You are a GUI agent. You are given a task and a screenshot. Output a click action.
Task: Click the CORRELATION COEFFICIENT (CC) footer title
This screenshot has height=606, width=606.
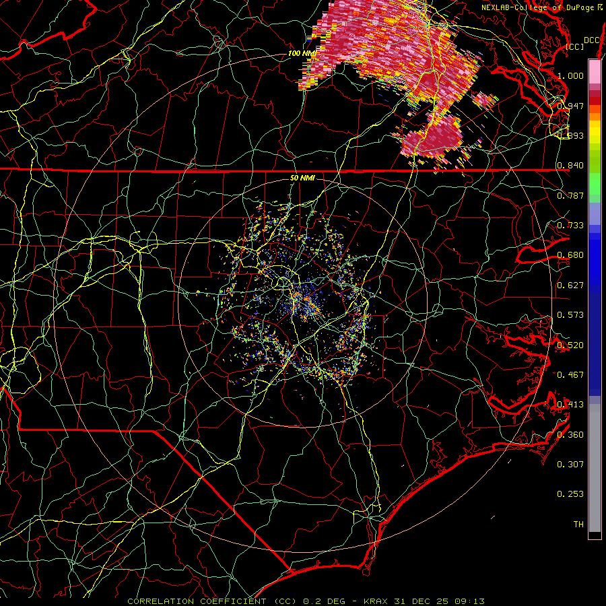pos(212,601)
